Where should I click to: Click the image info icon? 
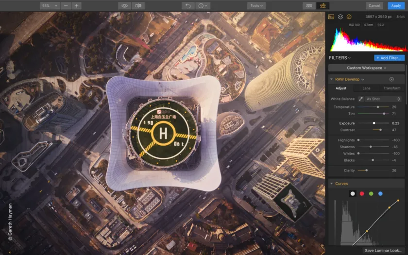(349, 17)
